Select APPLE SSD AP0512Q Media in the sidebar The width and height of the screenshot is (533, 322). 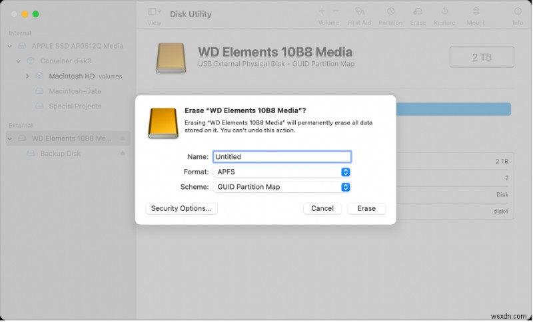click(77, 46)
